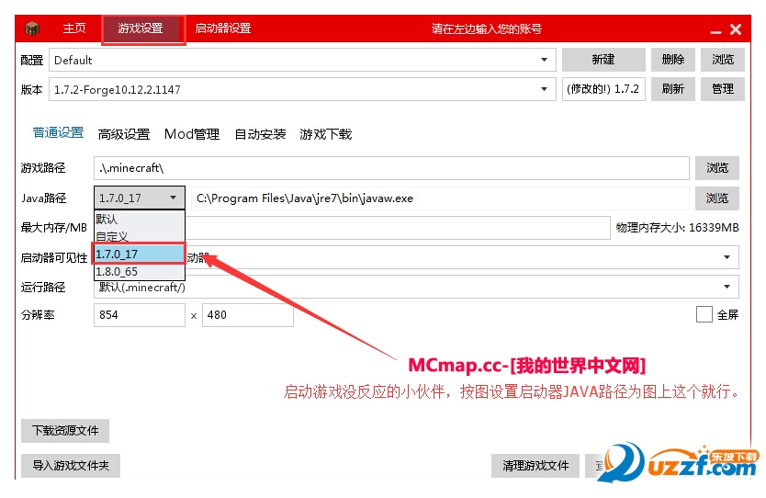The width and height of the screenshot is (766, 498).
Task: Close the launcher window
Action: pyautogui.click(x=736, y=29)
